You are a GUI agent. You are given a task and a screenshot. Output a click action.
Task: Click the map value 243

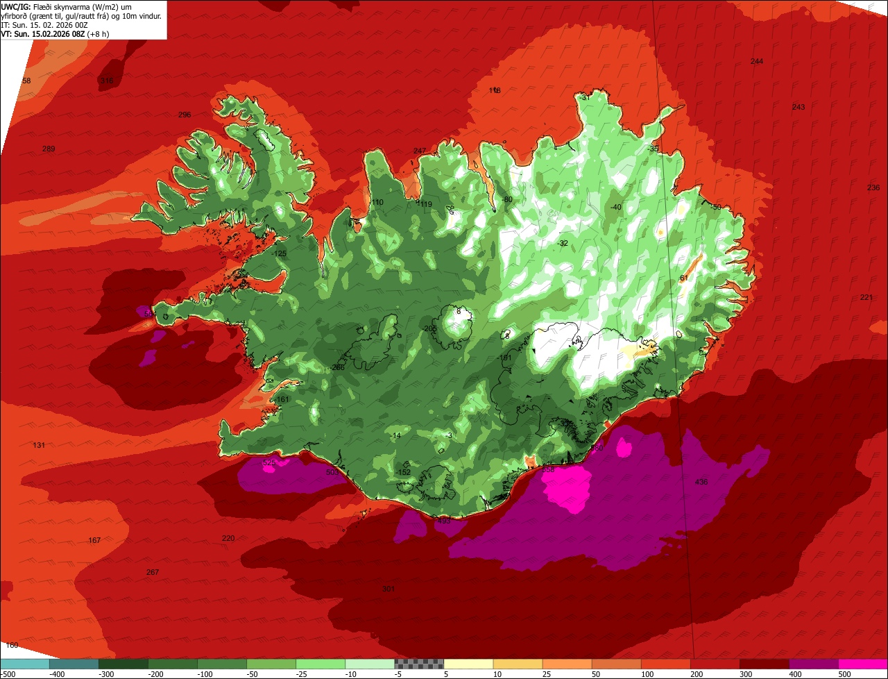799,106
